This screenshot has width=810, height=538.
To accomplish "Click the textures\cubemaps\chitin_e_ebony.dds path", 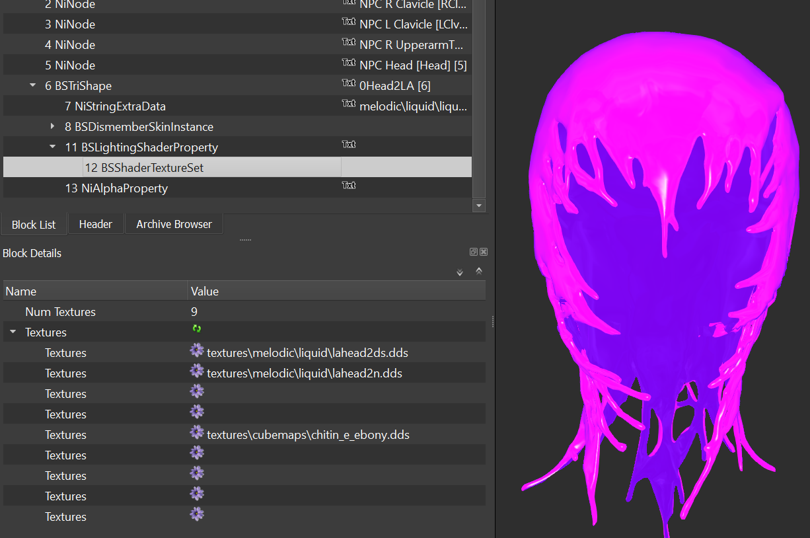I will click(x=308, y=435).
